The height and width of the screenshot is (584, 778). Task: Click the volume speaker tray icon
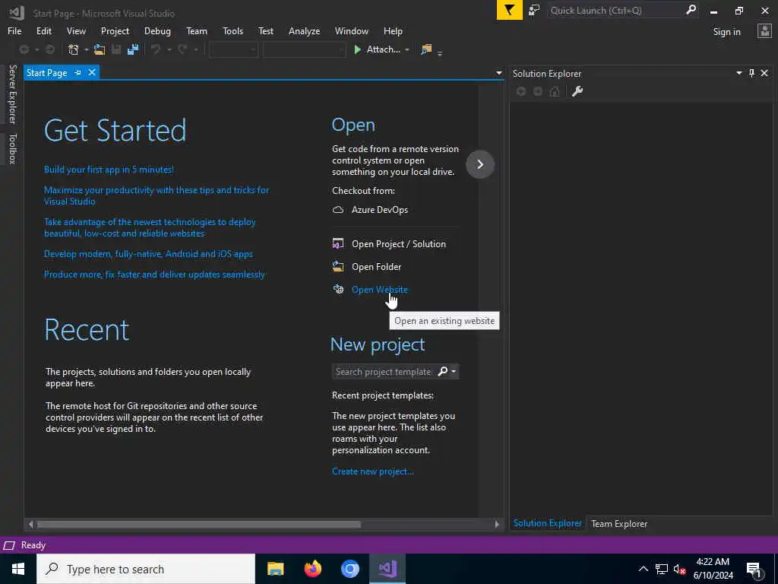[679, 569]
